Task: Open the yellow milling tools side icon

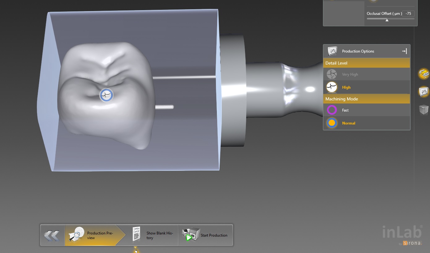Action: 424,74
